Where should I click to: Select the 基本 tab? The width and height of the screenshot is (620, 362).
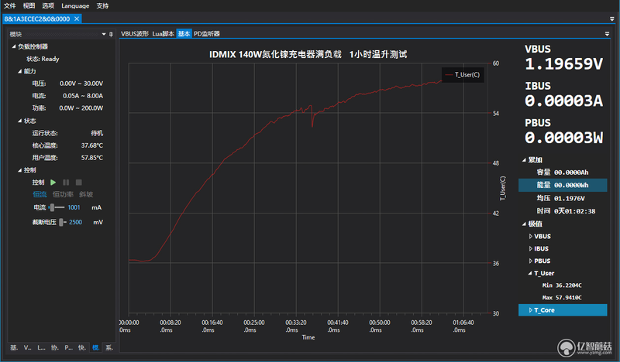(184, 33)
